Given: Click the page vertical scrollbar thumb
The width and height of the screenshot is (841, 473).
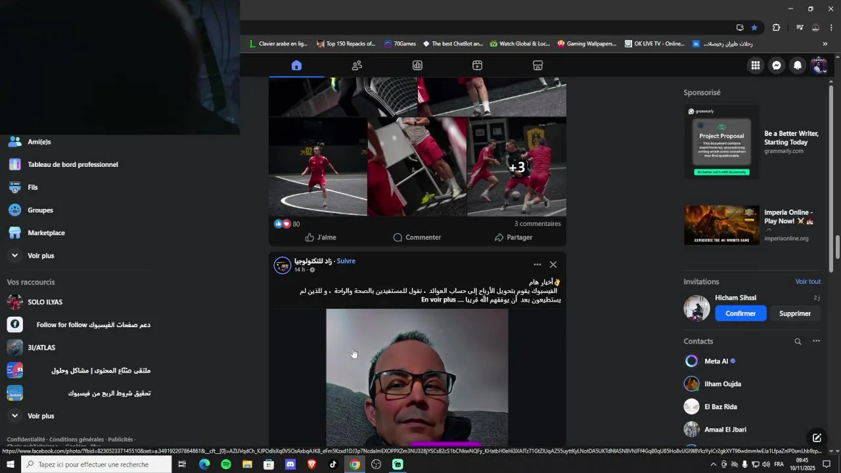Looking at the screenshot, I should pyautogui.click(x=838, y=247).
